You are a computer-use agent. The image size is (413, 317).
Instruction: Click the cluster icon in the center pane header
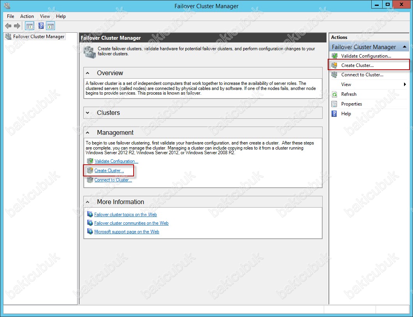pyautogui.click(x=90, y=52)
